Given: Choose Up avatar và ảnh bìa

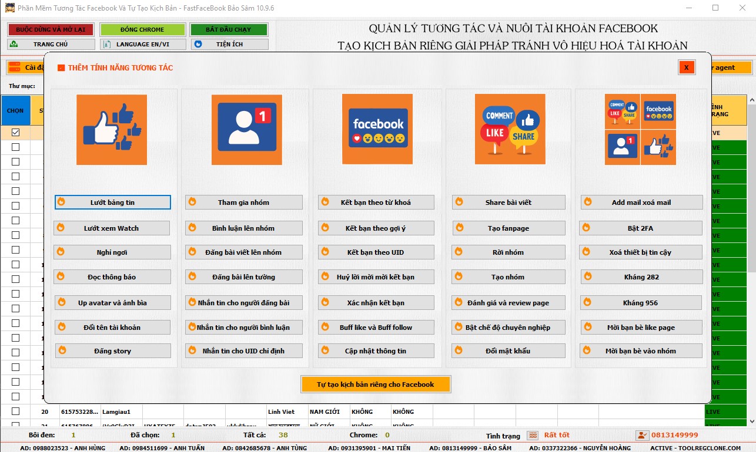Looking at the screenshot, I should (x=113, y=303).
